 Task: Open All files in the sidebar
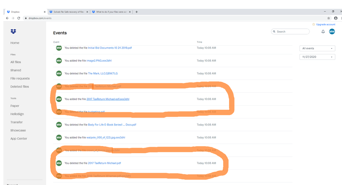(16, 62)
